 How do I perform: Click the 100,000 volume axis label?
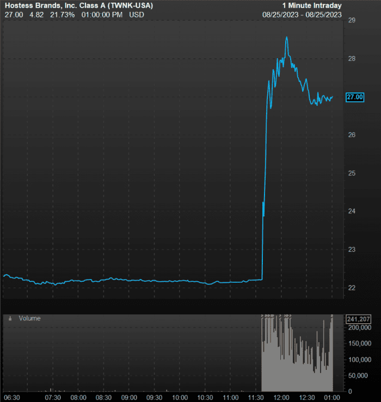(360, 360)
